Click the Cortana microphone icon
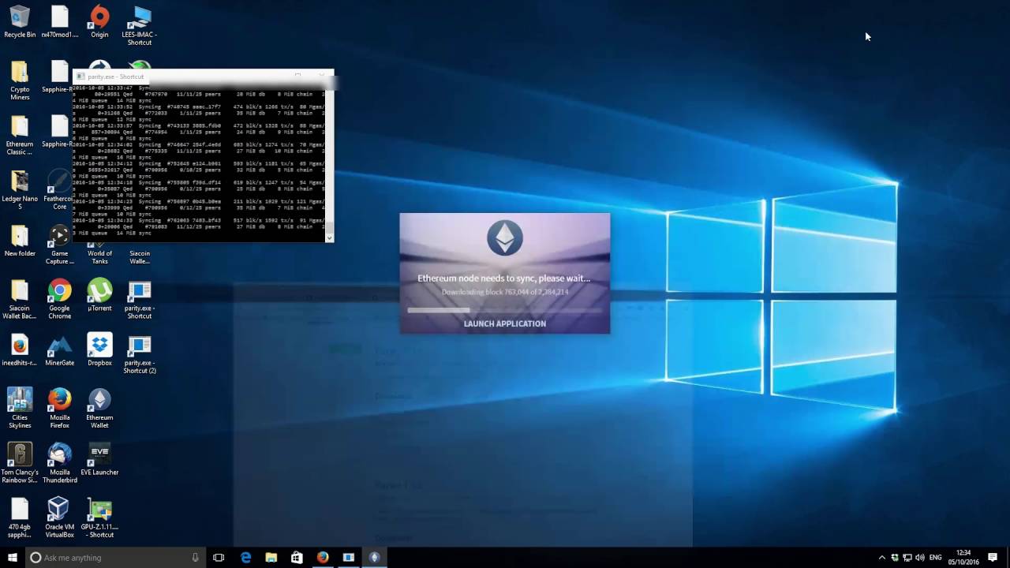Viewport: 1010px width, 568px height. [x=196, y=558]
